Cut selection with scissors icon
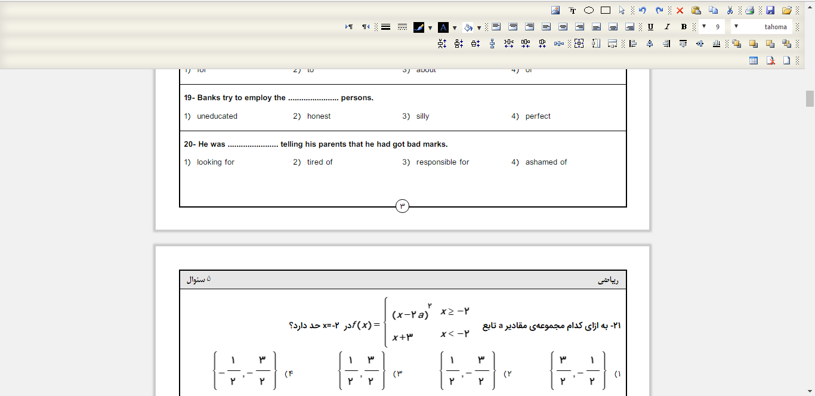815x396 pixels. tap(729, 10)
